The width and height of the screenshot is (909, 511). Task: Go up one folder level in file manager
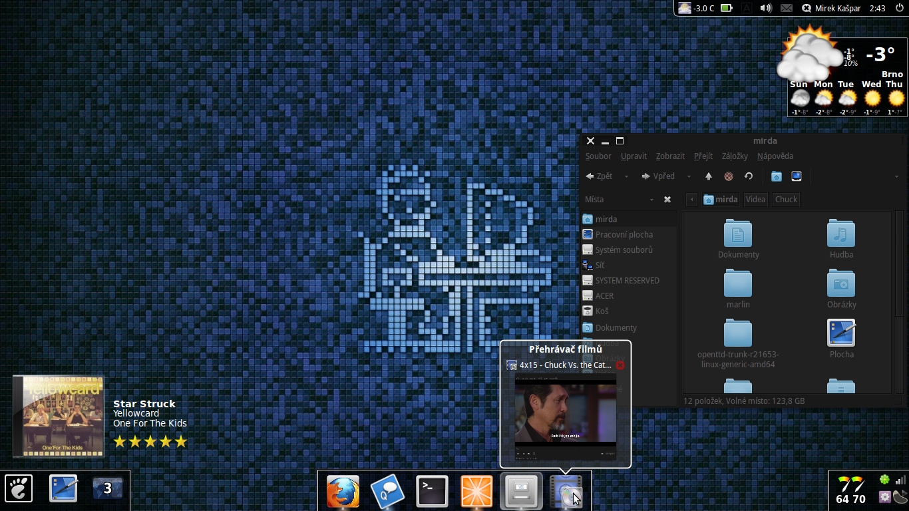click(x=708, y=176)
